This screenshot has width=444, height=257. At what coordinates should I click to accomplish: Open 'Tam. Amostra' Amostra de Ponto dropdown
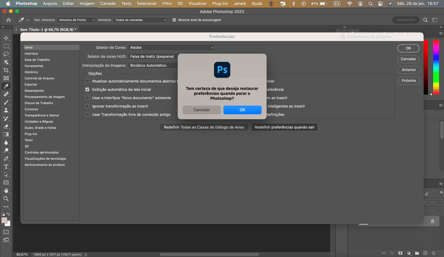coord(76,20)
